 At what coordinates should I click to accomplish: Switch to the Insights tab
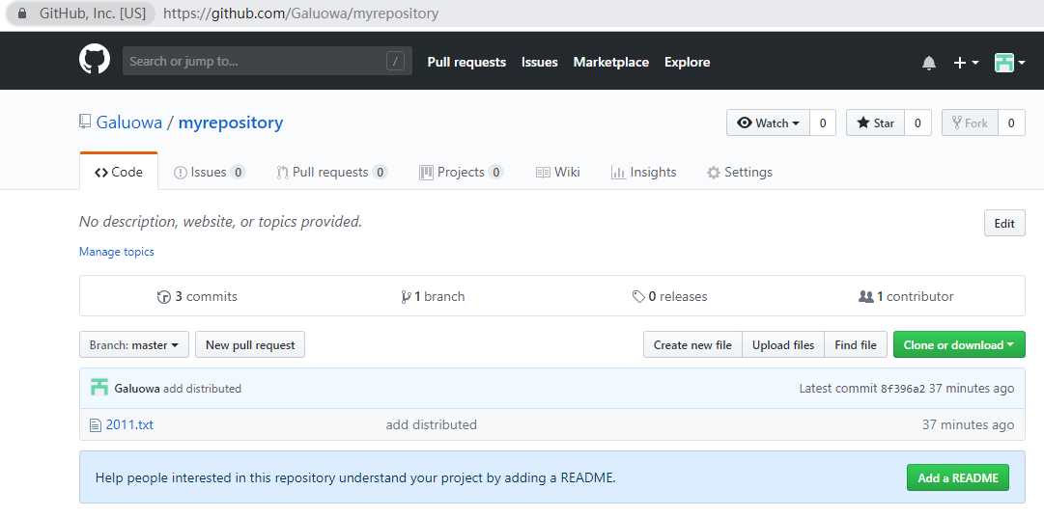(x=643, y=173)
